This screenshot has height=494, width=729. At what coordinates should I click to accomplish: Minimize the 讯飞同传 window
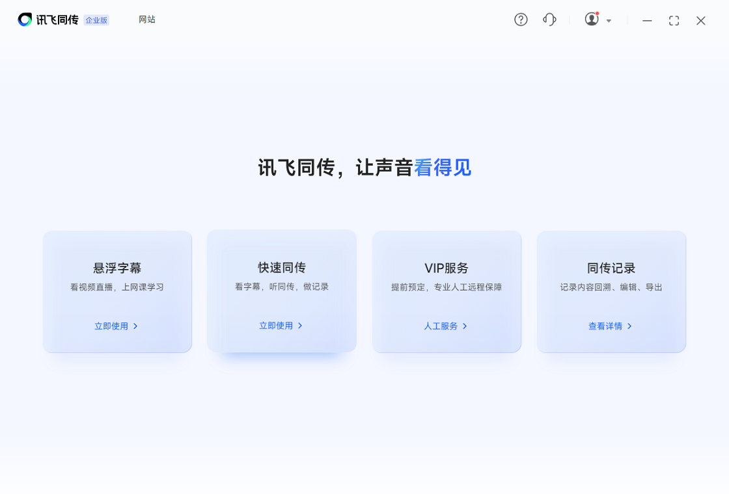coord(647,20)
